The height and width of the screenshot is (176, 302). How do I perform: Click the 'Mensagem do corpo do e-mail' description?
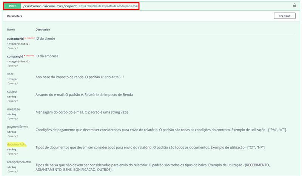tap(82, 112)
